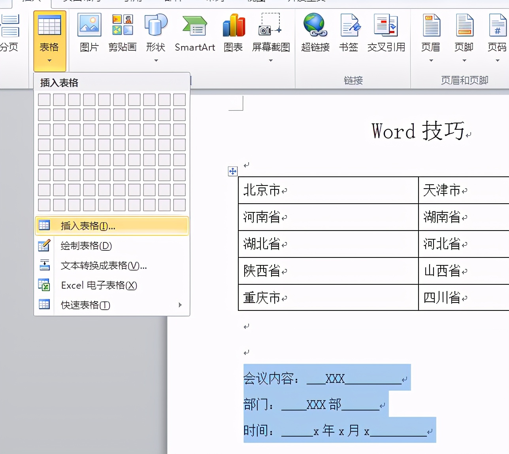Screen dimensions: 509x454
Task: Choose Convert Text to Table (文本转换成表格)
Action: [x=112, y=265]
